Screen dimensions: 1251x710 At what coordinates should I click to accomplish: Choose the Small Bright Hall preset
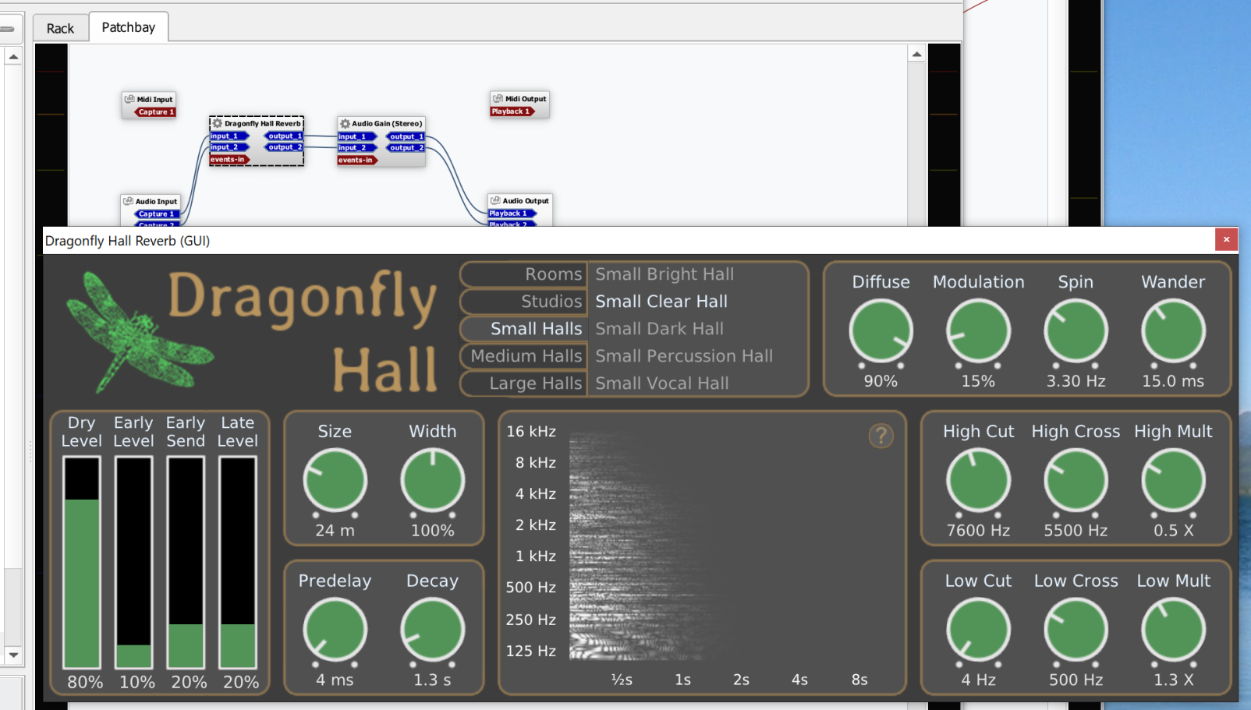pos(664,274)
